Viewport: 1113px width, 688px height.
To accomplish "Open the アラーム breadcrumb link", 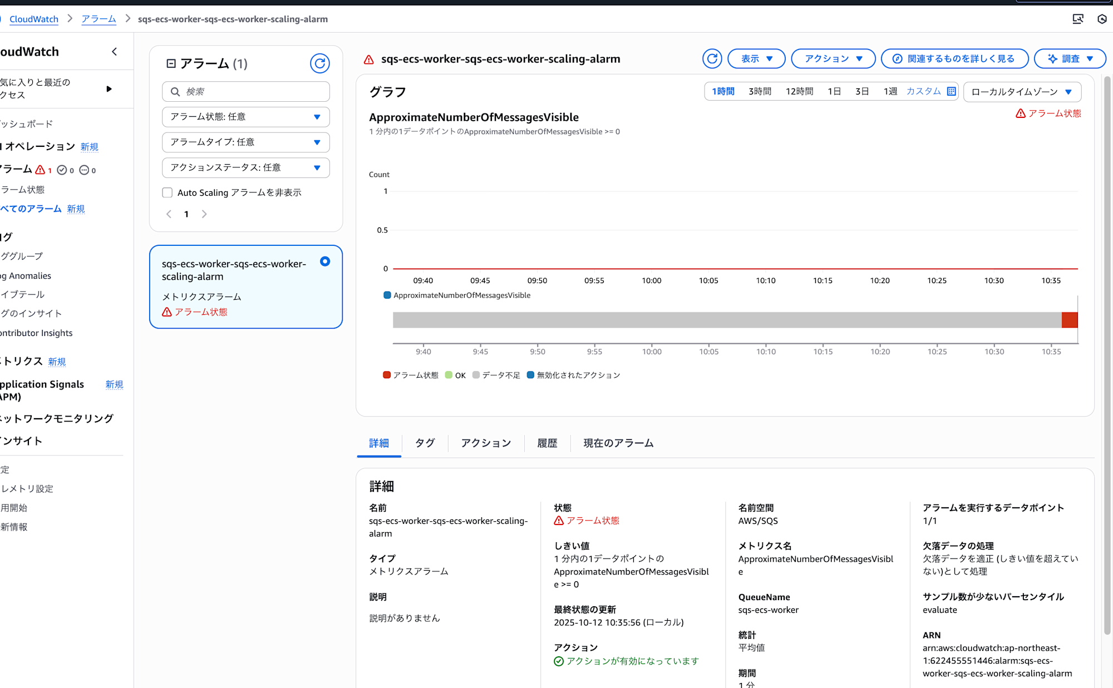I will click(99, 19).
